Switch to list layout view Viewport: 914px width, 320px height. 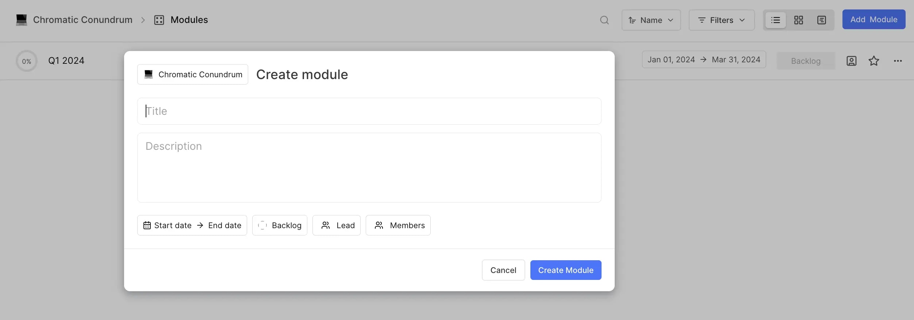pos(776,20)
